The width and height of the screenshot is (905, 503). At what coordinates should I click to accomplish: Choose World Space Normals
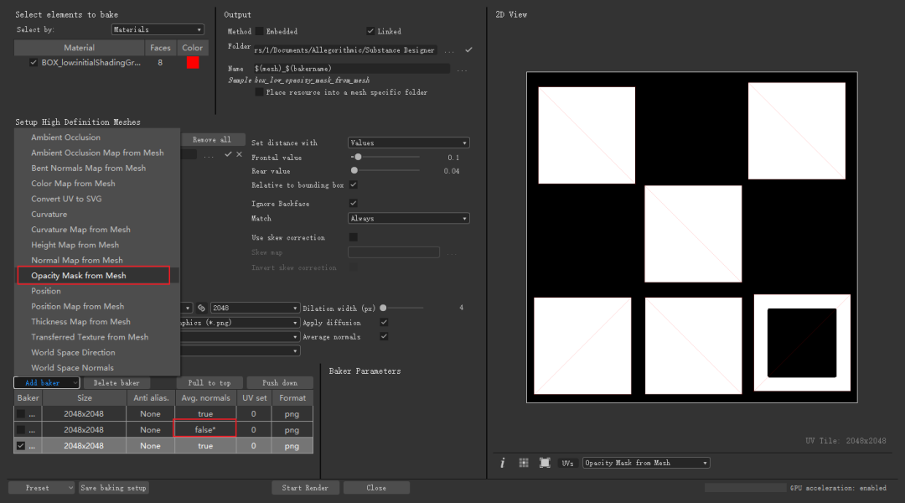[x=72, y=368]
